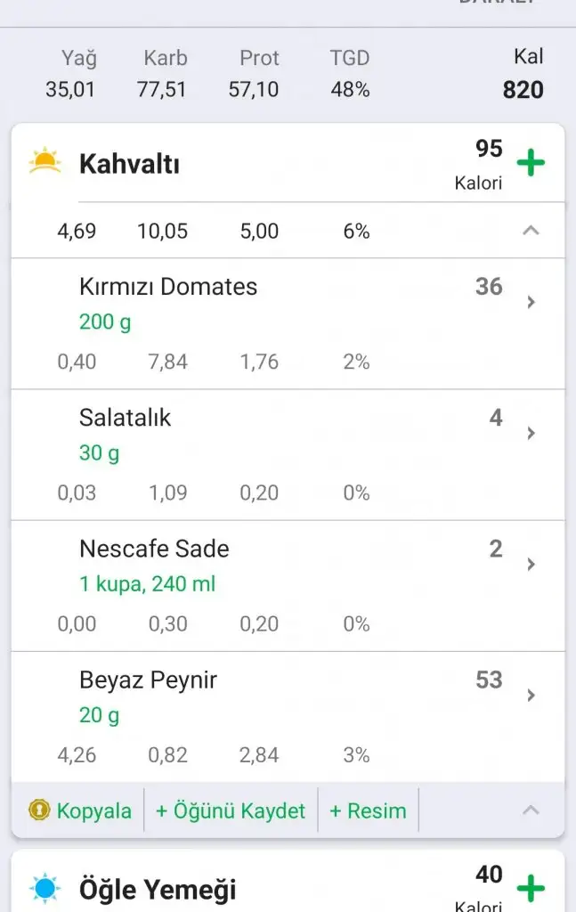Tap the Kahvaltı sunrise icon
Viewport: 576px width, 912px height.
pos(45,162)
